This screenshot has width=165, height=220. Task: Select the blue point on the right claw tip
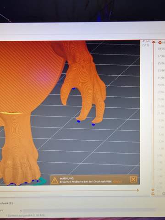(x=93, y=125)
